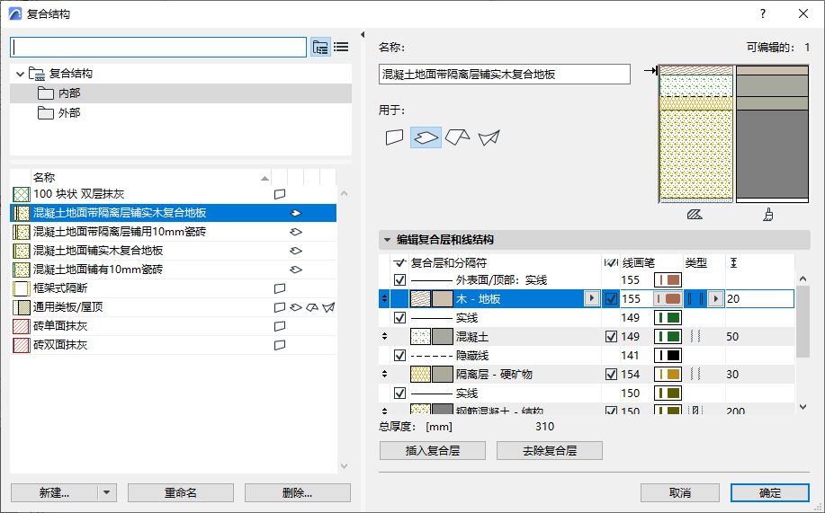Click 去除复合层 button

pos(550,451)
